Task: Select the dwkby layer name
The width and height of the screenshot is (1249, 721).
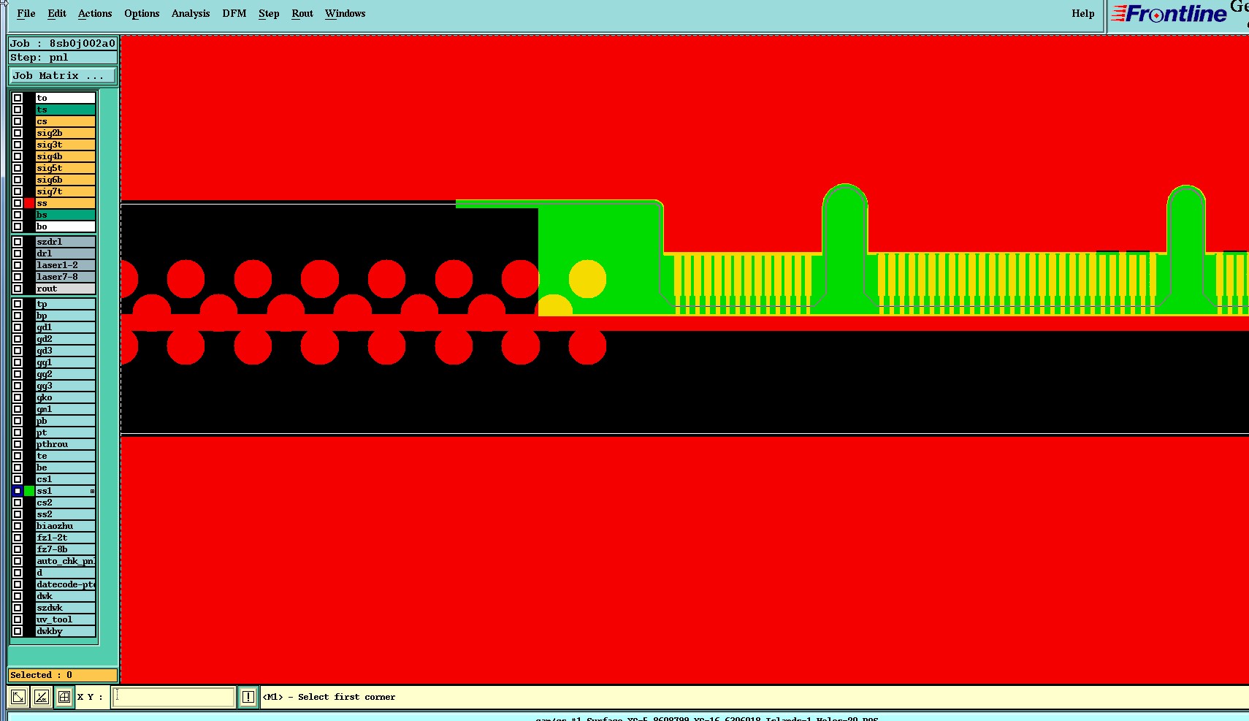Action: tap(66, 631)
